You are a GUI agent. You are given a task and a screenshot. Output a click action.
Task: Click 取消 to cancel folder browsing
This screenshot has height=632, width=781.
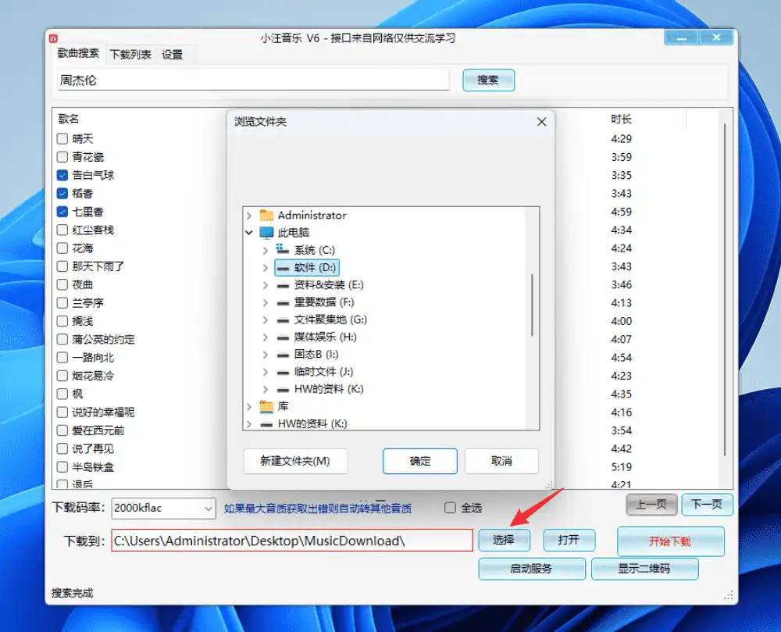point(501,461)
